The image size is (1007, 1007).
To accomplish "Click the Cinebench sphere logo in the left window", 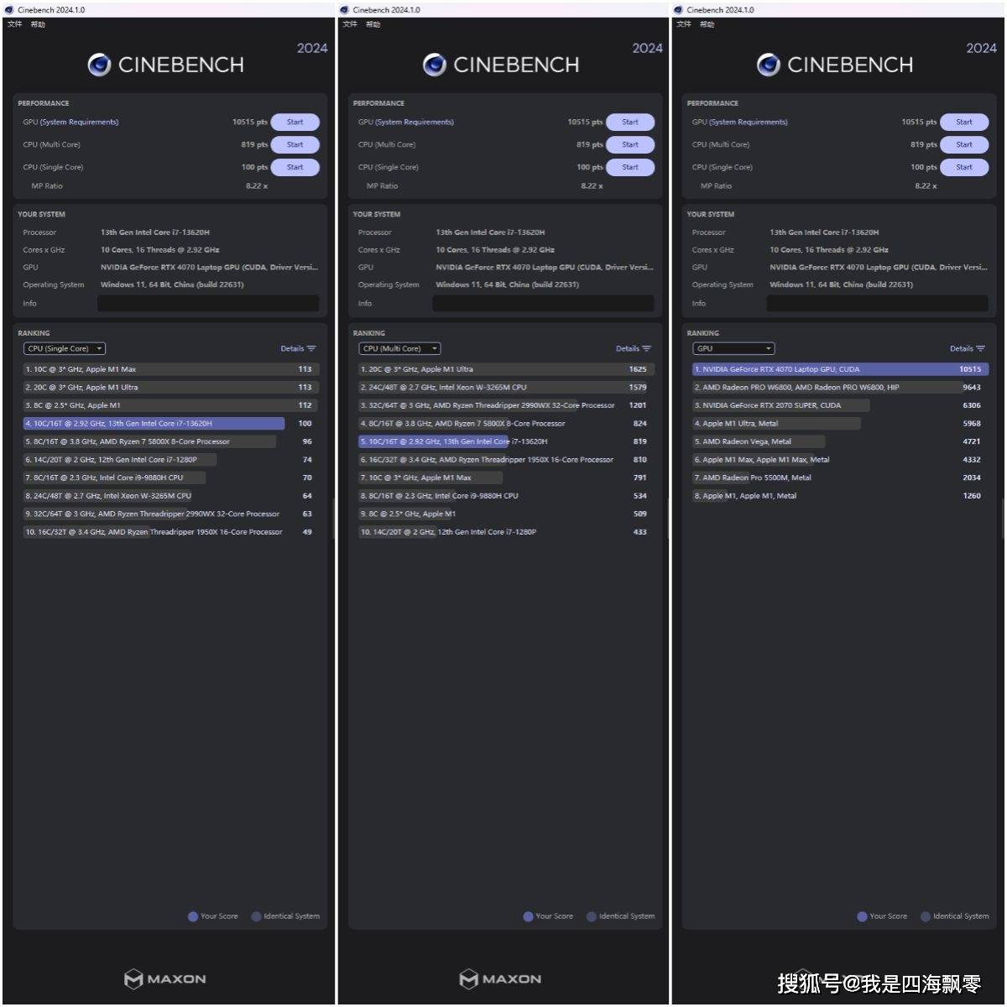I will click(99, 65).
